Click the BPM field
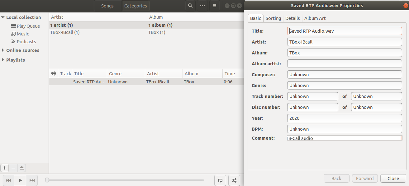The width and height of the screenshot is (409, 186). click(345, 129)
